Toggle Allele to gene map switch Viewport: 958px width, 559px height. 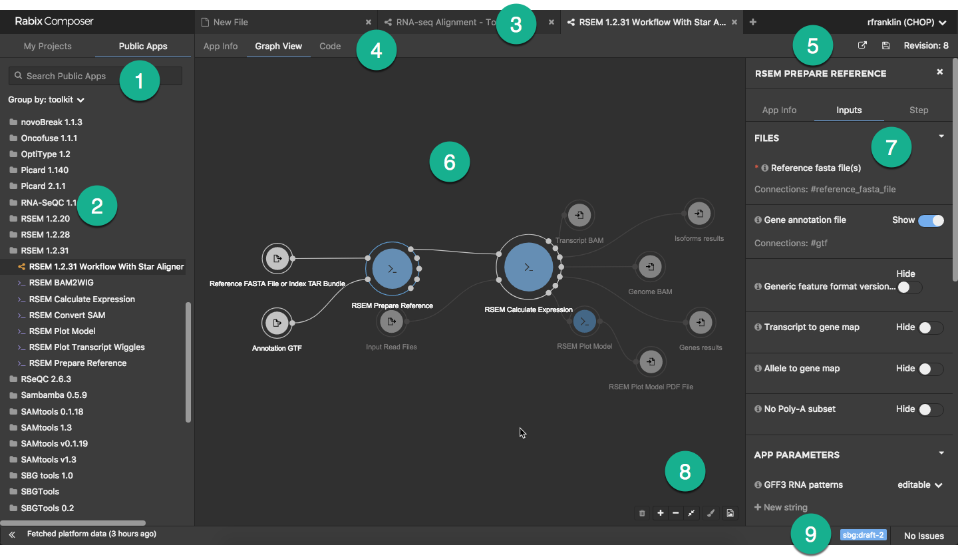(931, 369)
